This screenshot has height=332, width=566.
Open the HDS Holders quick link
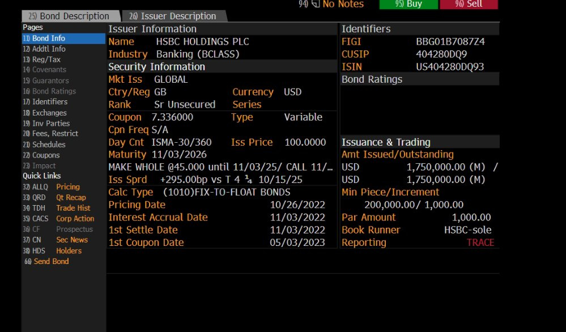point(52,251)
